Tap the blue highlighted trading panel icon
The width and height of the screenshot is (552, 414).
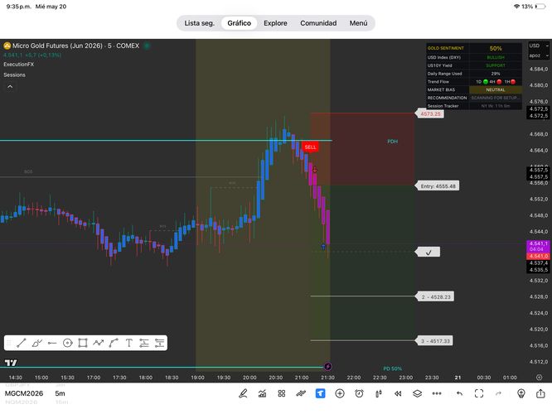tap(321, 393)
